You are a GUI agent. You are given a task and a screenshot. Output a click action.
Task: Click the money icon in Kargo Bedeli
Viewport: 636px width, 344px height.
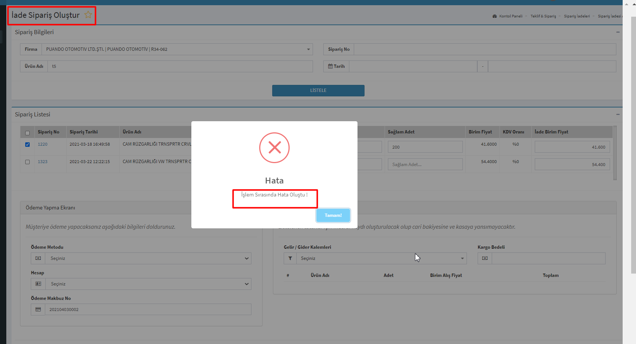(485, 258)
